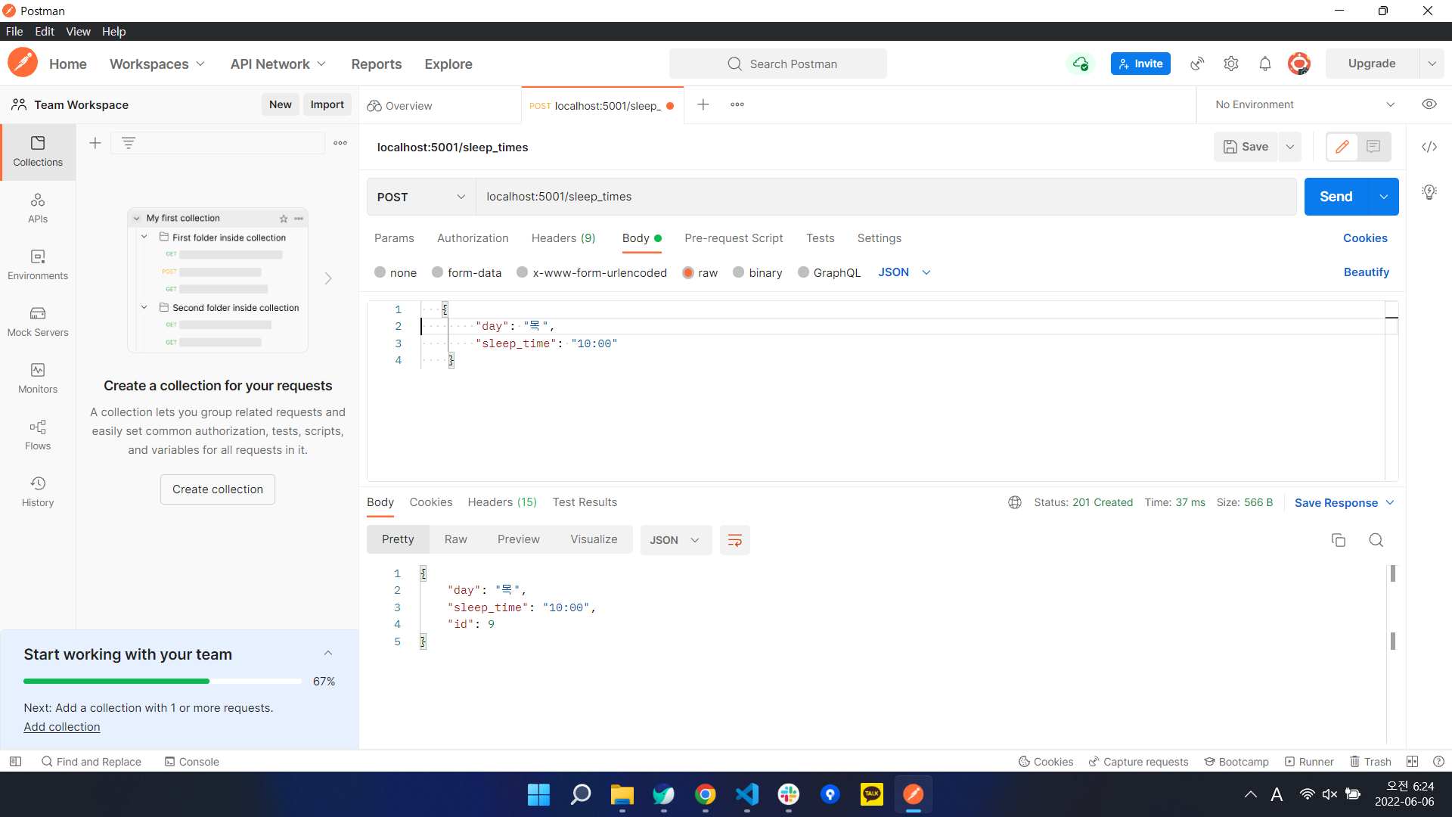This screenshot has width=1452, height=817.
Task: Toggle the two-pane view icon in the status bar
Action: [1412, 762]
